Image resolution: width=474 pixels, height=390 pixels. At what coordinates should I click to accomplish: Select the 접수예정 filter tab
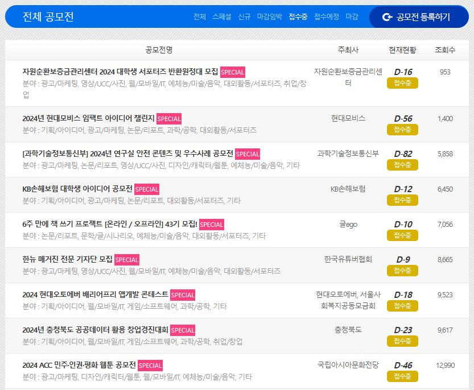click(327, 16)
